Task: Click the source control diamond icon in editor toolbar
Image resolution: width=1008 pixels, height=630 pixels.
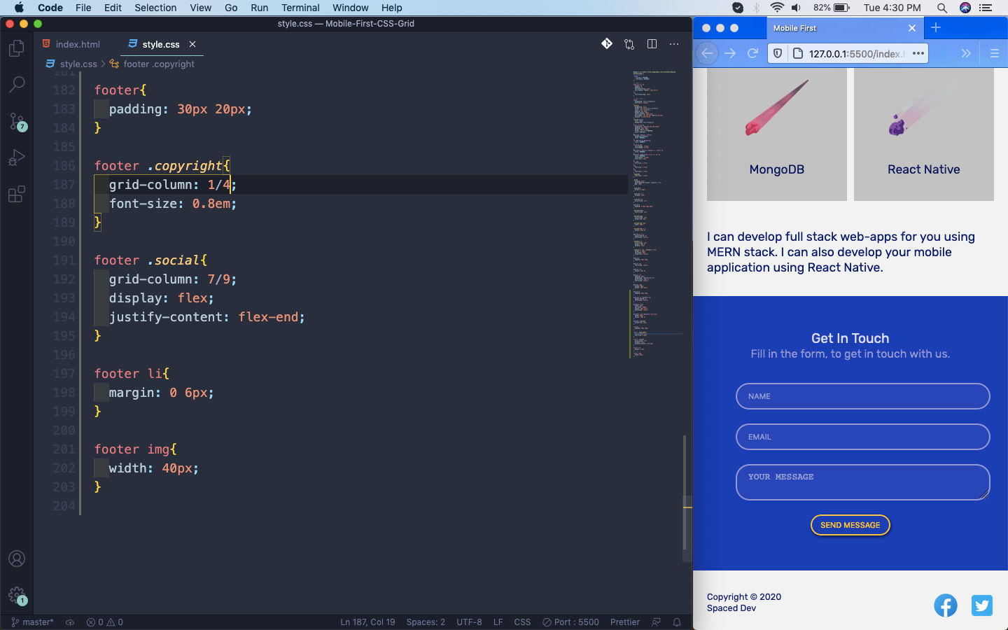Action: (607, 44)
